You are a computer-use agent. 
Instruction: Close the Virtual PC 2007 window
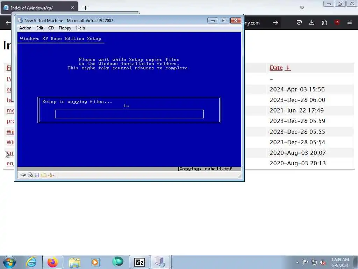[x=236, y=21]
